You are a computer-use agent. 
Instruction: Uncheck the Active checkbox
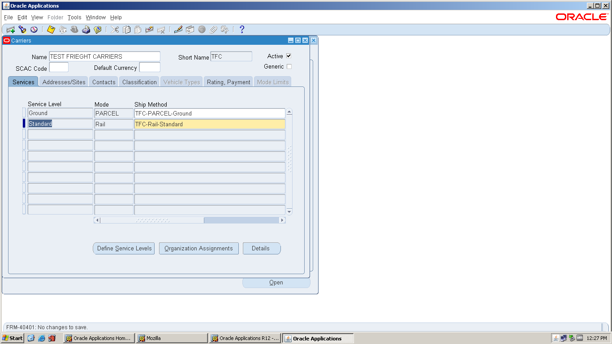(x=289, y=56)
